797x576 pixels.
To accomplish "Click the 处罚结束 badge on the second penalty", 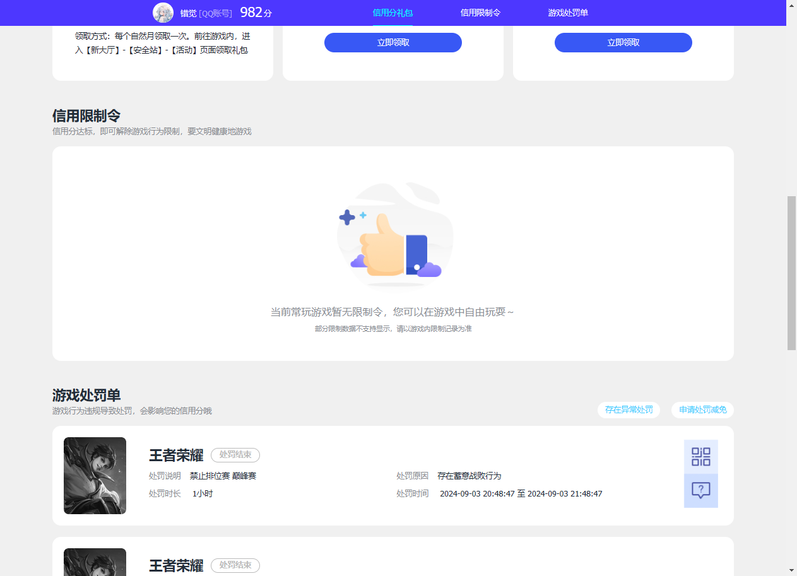I will pyautogui.click(x=235, y=565).
